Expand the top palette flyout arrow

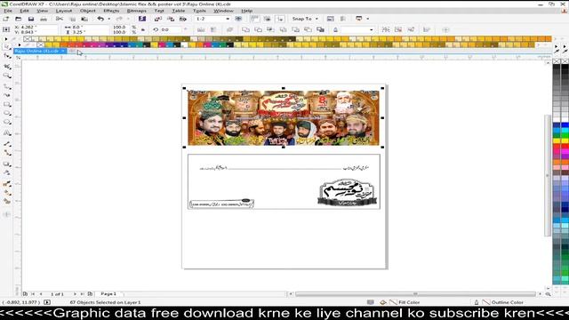pos(6,39)
